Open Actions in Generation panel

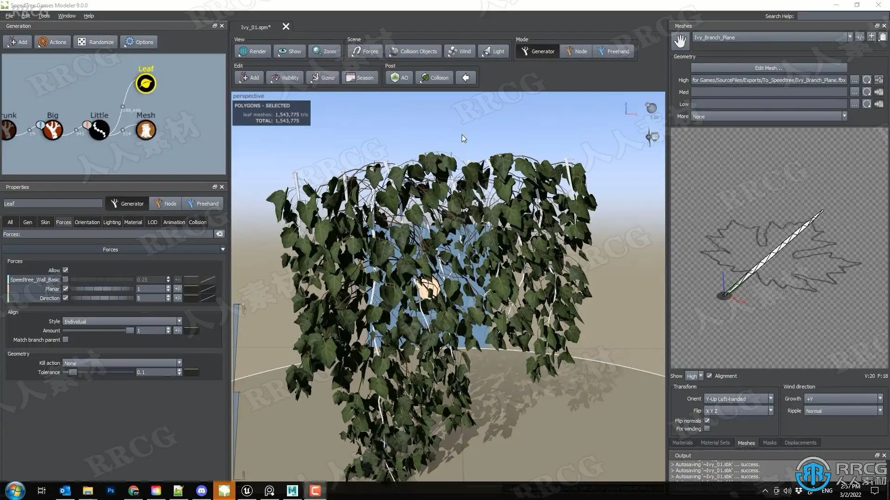[x=52, y=42]
